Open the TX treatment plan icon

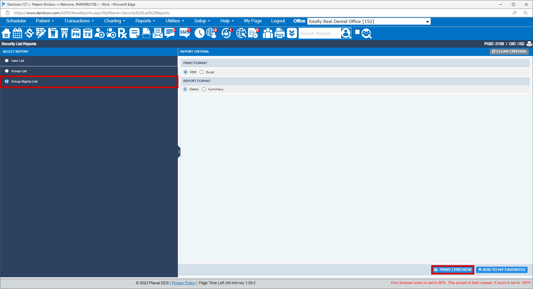pos(88,33)
